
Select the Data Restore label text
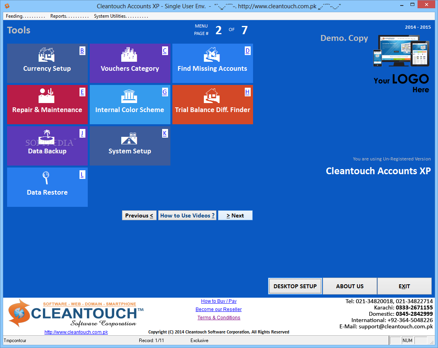tap(47, 193)
